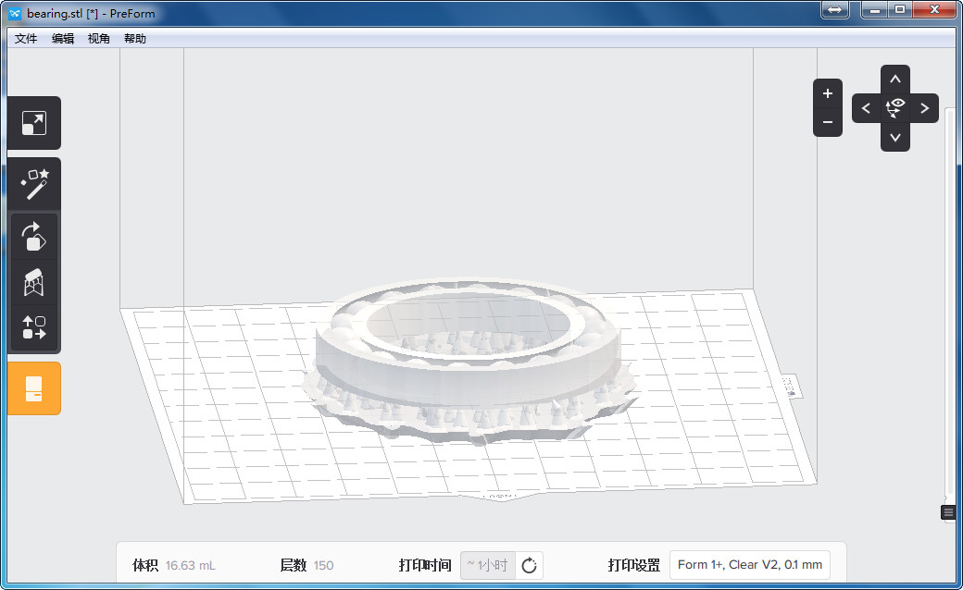Click the double-arrow button in title bar
963x590 pixels.
[834, 10]
